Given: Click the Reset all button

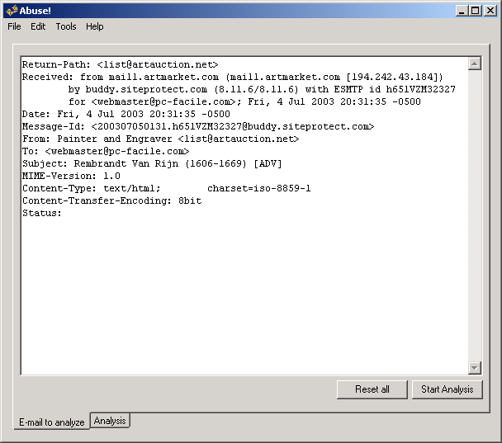Looking at the screenshot, I should [372, 389].
